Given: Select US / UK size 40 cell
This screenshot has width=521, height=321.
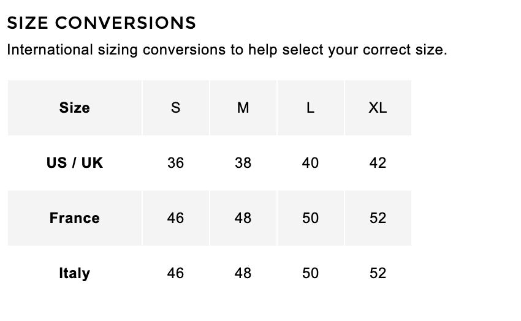Looking at the screenshot, I should coord(310,163).
